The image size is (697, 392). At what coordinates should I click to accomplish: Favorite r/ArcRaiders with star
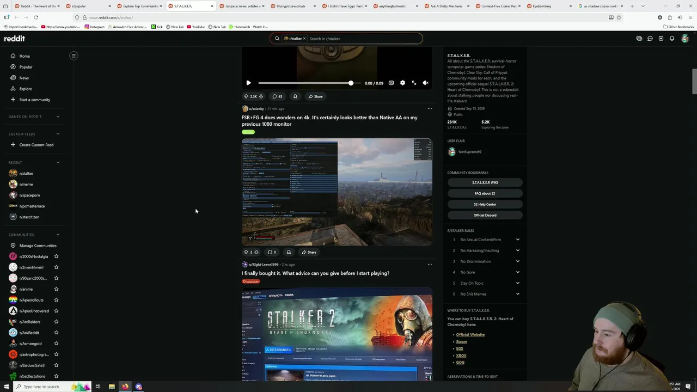[x=56, y=322]
